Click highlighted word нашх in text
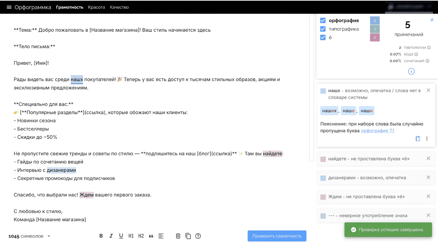This screenshot has width=438, height=243. click(77, 80)
